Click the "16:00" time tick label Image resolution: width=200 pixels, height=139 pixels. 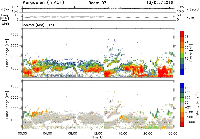[x=123, y=134]
